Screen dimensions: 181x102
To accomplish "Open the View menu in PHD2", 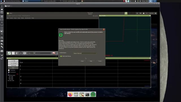I will click(19, 18).
